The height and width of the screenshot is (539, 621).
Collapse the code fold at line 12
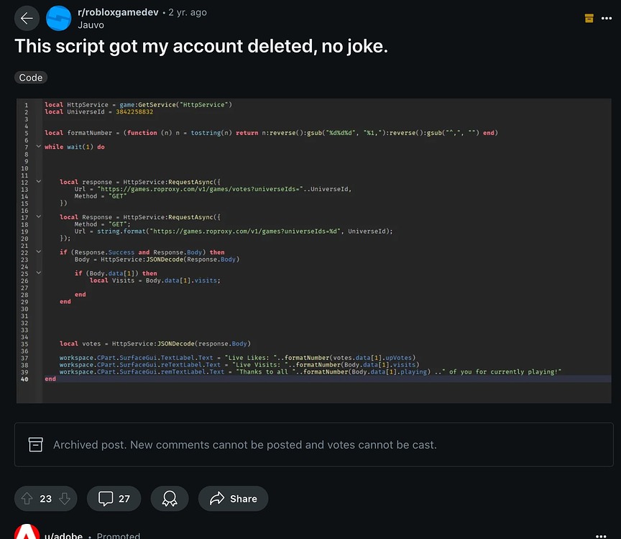point(39,182)
